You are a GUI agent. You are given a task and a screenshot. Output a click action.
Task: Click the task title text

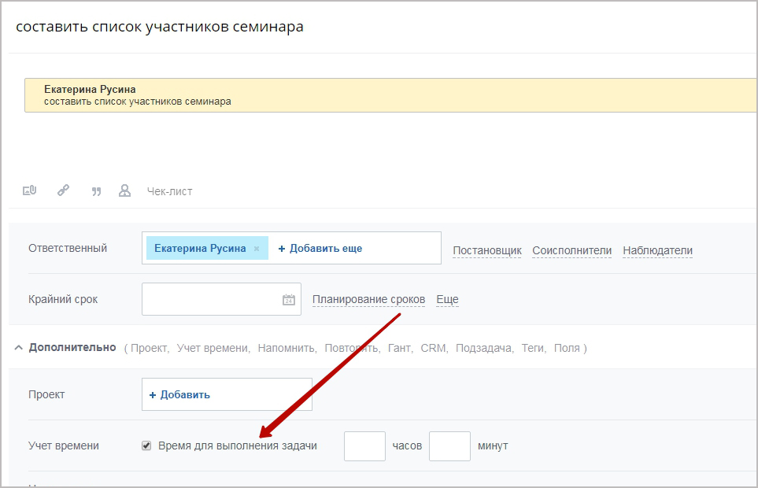(160, 27)
